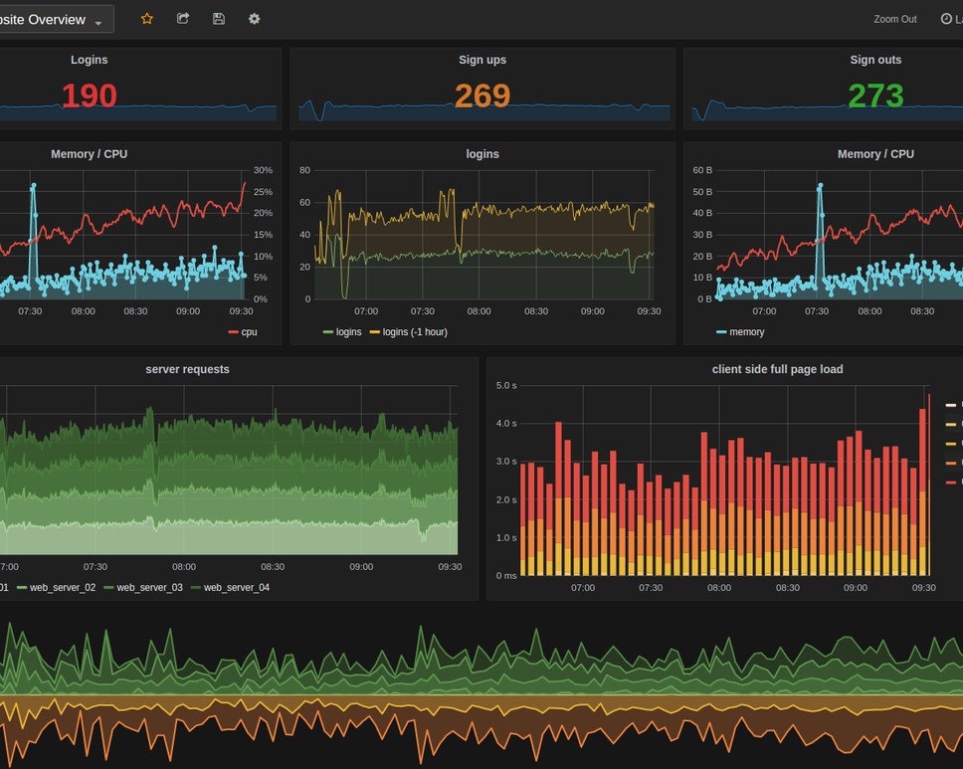This screenshot has width=963, height=769.
Task: Toggle the cpu series in the legend
Action: point(249,332)
